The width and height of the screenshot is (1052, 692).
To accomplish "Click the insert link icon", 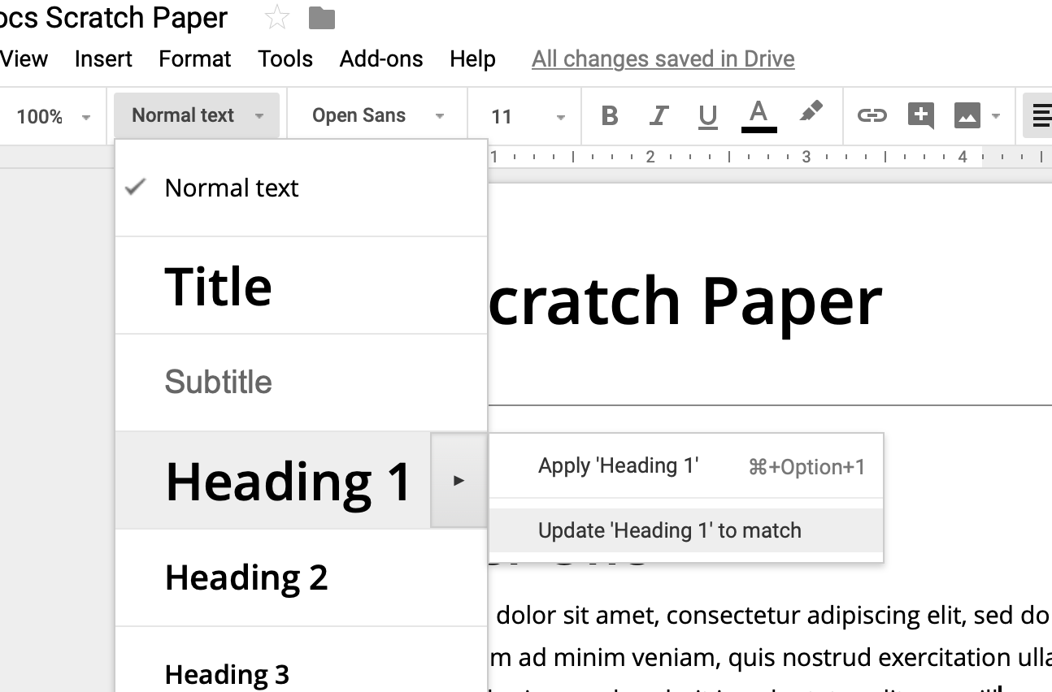I will 872,116.
